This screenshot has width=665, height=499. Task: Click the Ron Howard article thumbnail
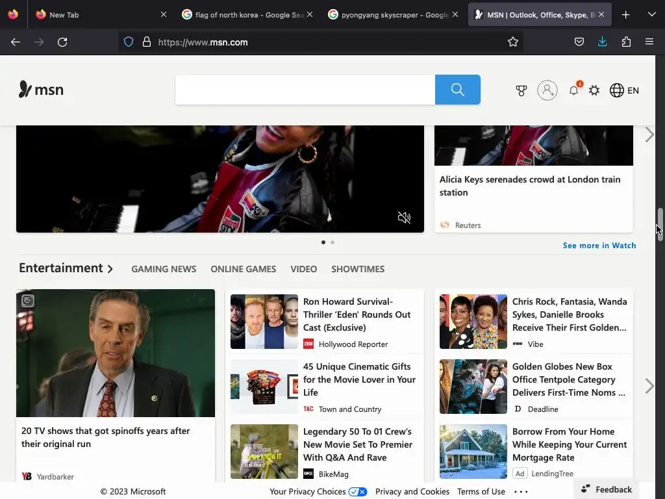264,322
